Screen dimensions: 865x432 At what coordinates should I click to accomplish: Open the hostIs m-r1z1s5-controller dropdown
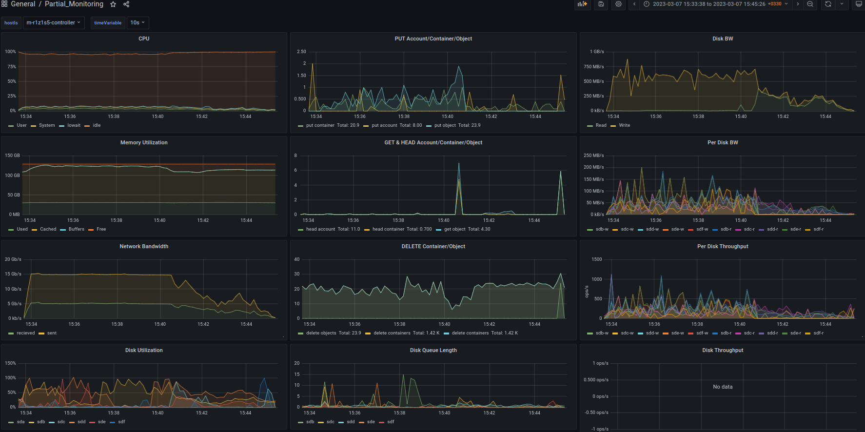click(x=54, y=23)
